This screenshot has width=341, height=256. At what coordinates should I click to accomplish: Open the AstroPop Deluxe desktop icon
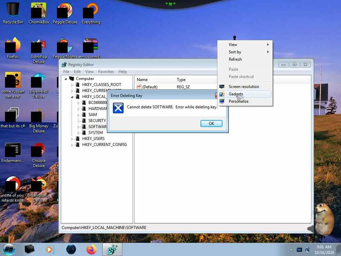[39, 51]
